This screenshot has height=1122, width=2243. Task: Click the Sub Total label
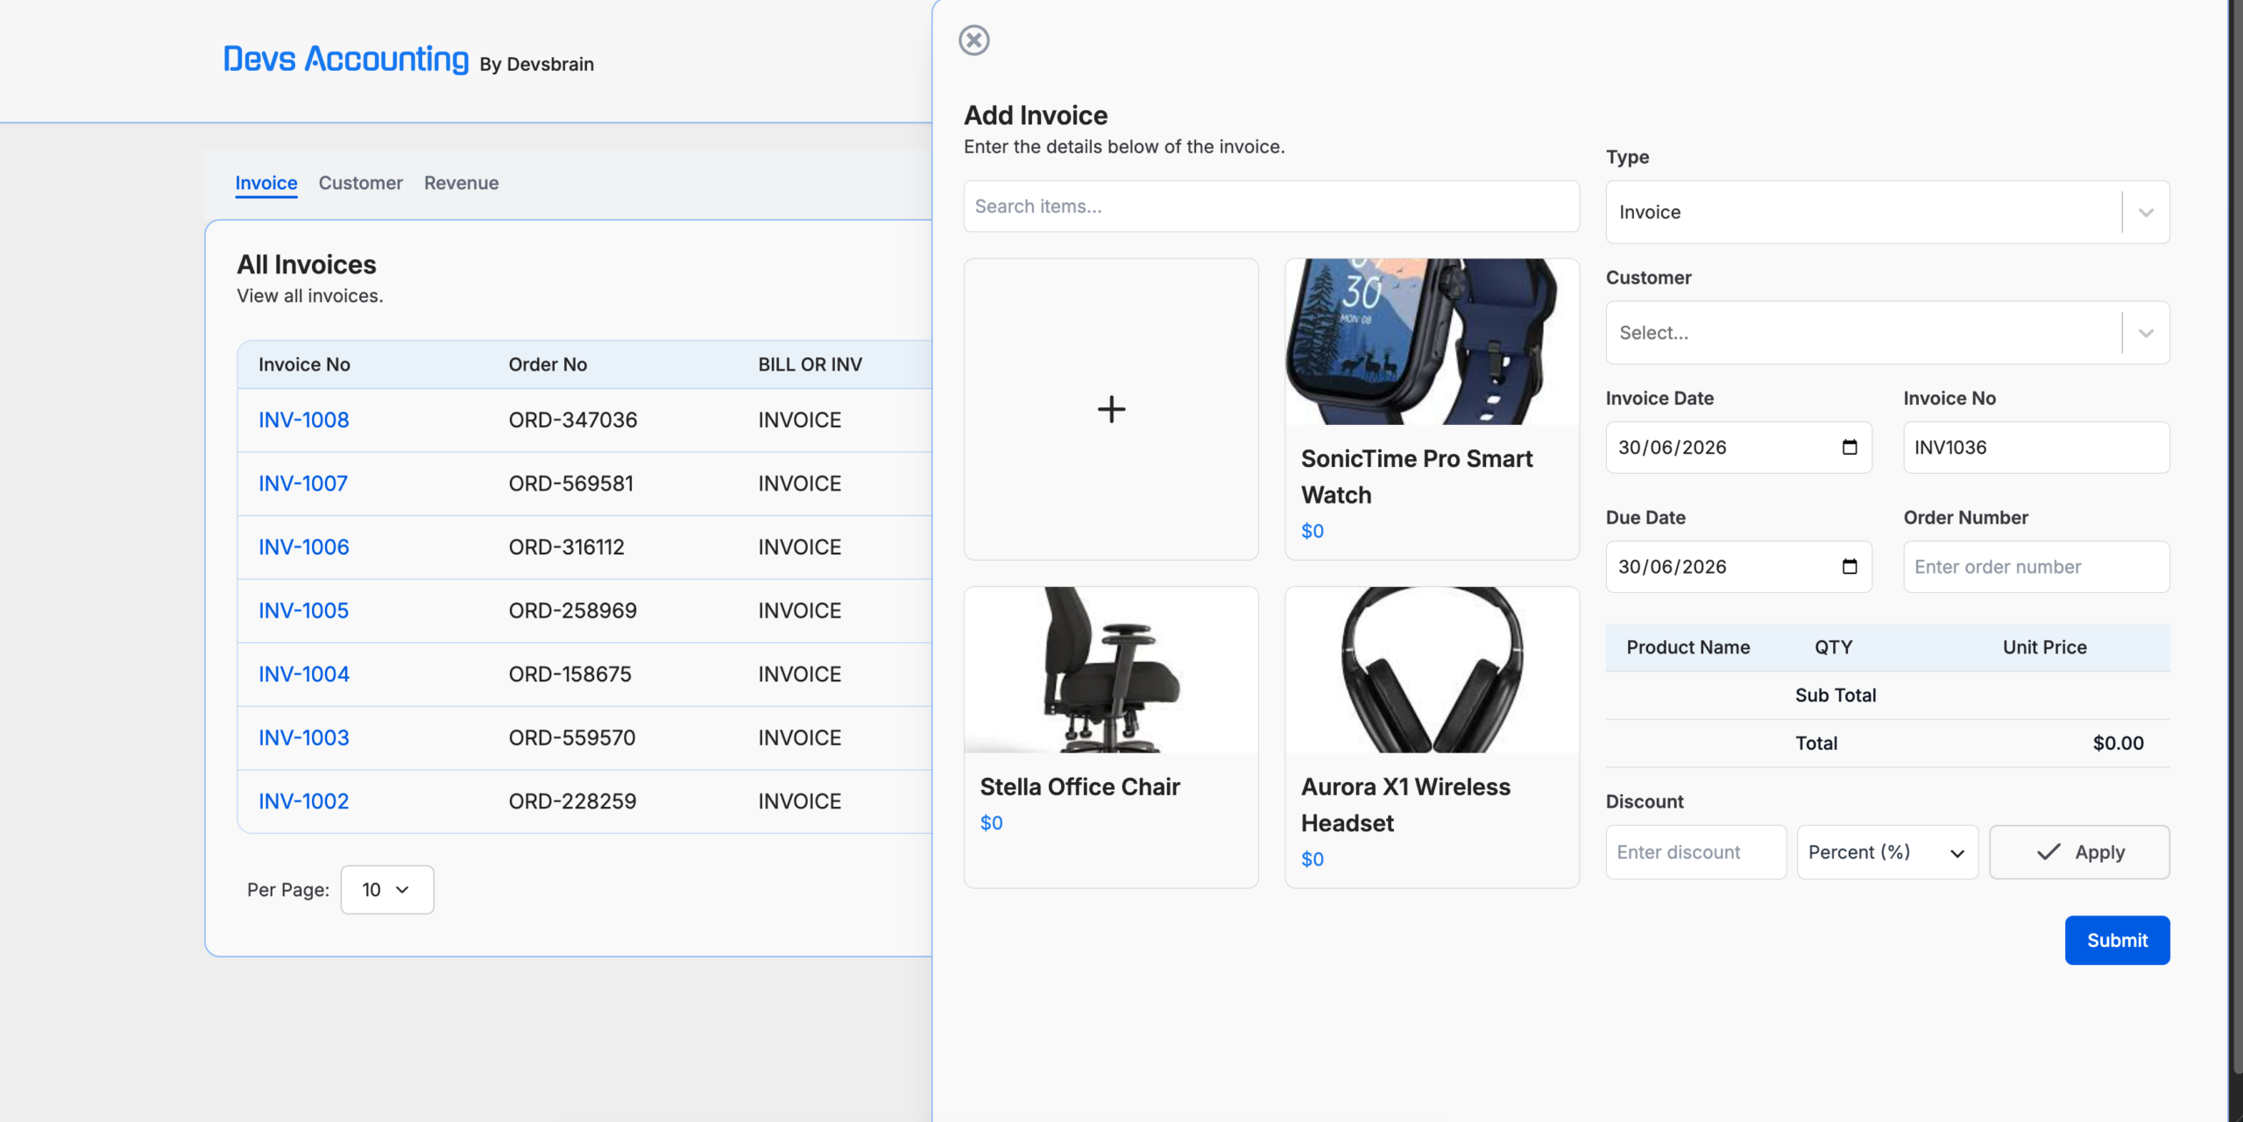[x=1835, y=695]
